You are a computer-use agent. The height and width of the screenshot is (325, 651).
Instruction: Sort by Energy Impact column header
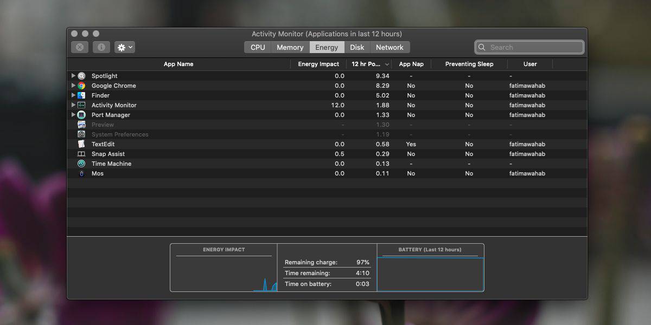point(318,64)
